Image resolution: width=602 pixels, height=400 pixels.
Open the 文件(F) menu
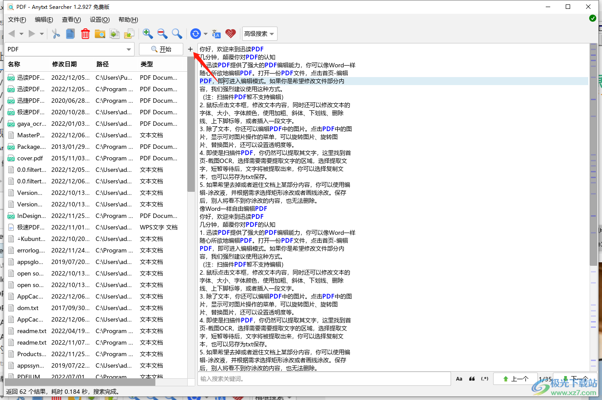pos(17,19)
